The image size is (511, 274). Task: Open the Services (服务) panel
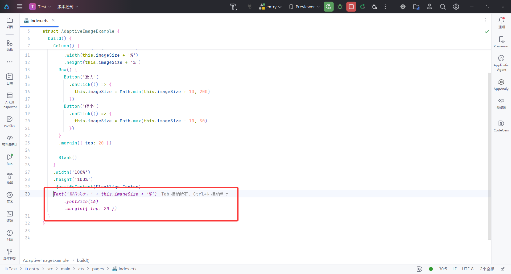tap(10, 198)
